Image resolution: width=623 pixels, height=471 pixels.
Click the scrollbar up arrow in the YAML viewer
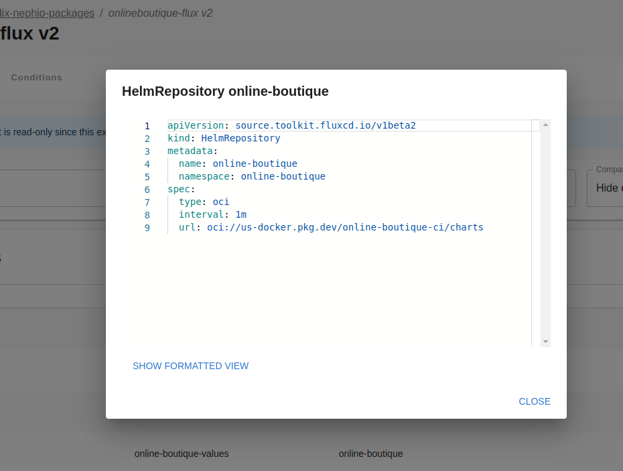pos(545,124)
